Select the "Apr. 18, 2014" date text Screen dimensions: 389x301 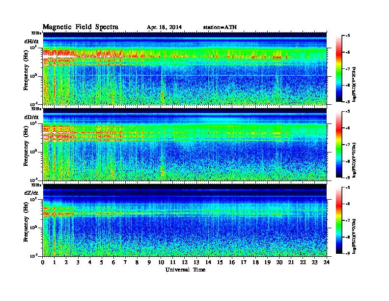(164, 28)
